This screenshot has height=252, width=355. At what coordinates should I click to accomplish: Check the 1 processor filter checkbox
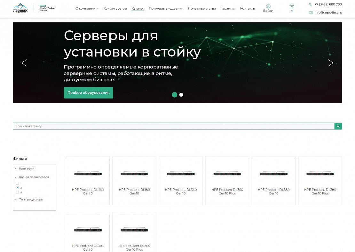[18, 183]
